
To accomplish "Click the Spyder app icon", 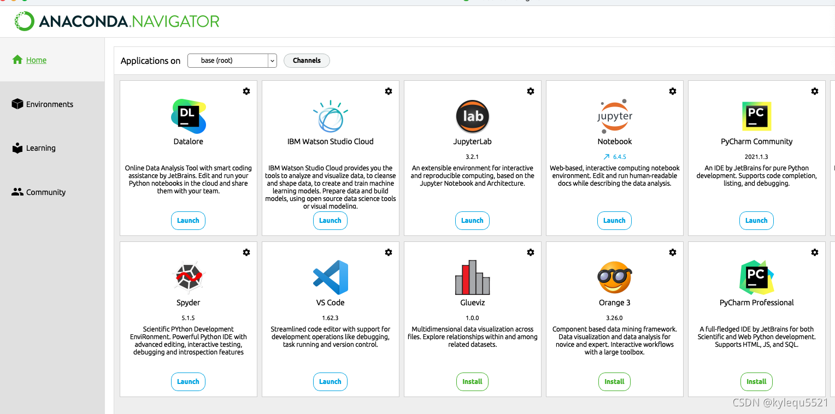I will tap(189, 277).
